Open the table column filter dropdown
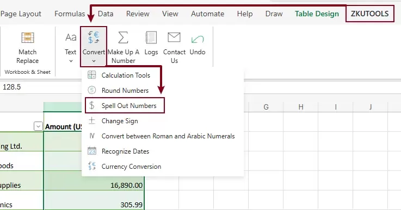 coord(38,126)
